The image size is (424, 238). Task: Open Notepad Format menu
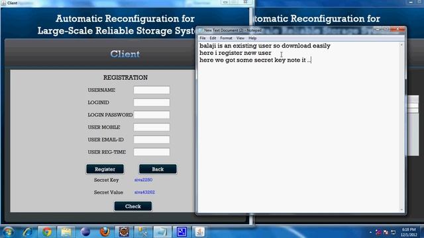click(226, 38)
